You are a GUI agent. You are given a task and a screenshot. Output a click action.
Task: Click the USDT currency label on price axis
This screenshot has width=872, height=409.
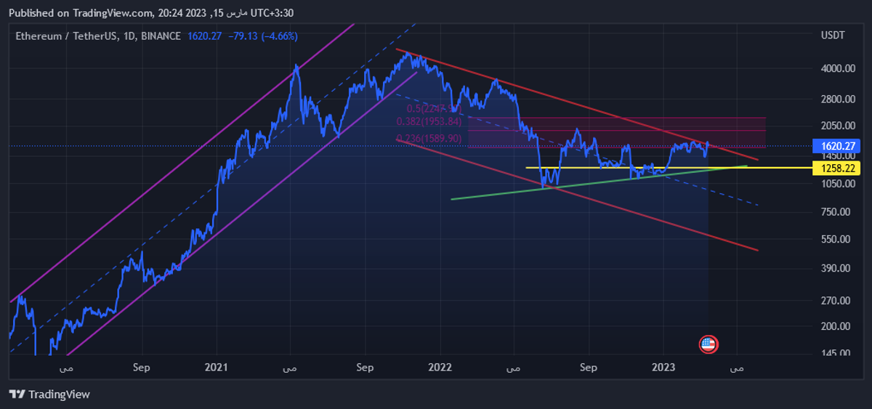[x=833, y=36]
